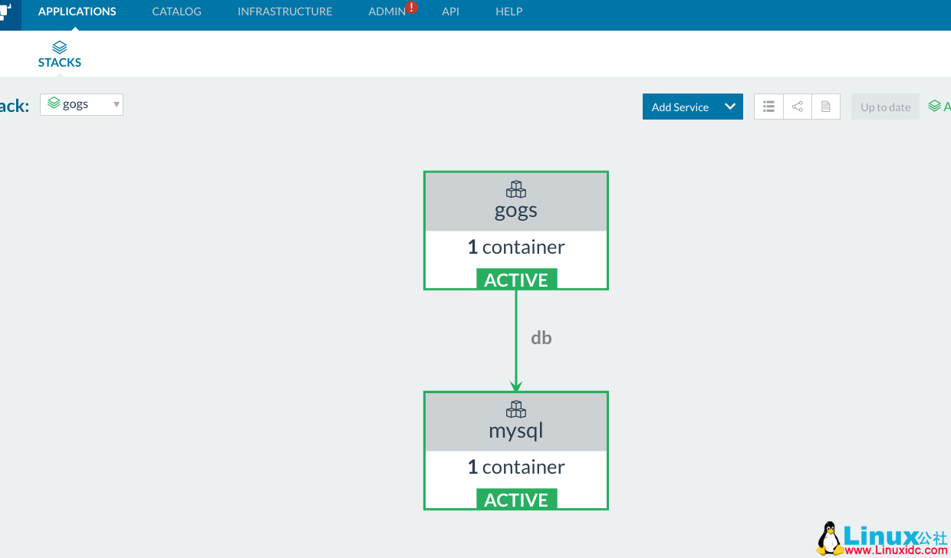This screenshot has height=558, width=951.
Task: Open the INFRASTRUCTURE menu
Action: [x=285, y=11]
